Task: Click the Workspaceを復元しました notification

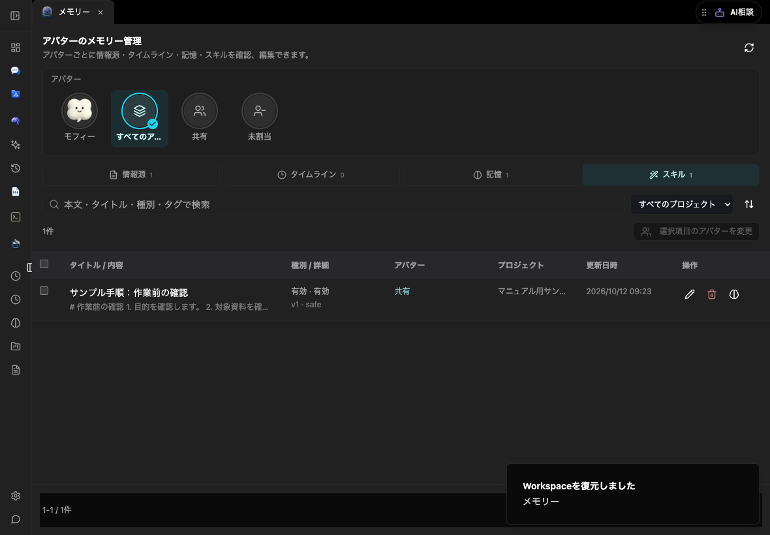Action: point(632,494)
